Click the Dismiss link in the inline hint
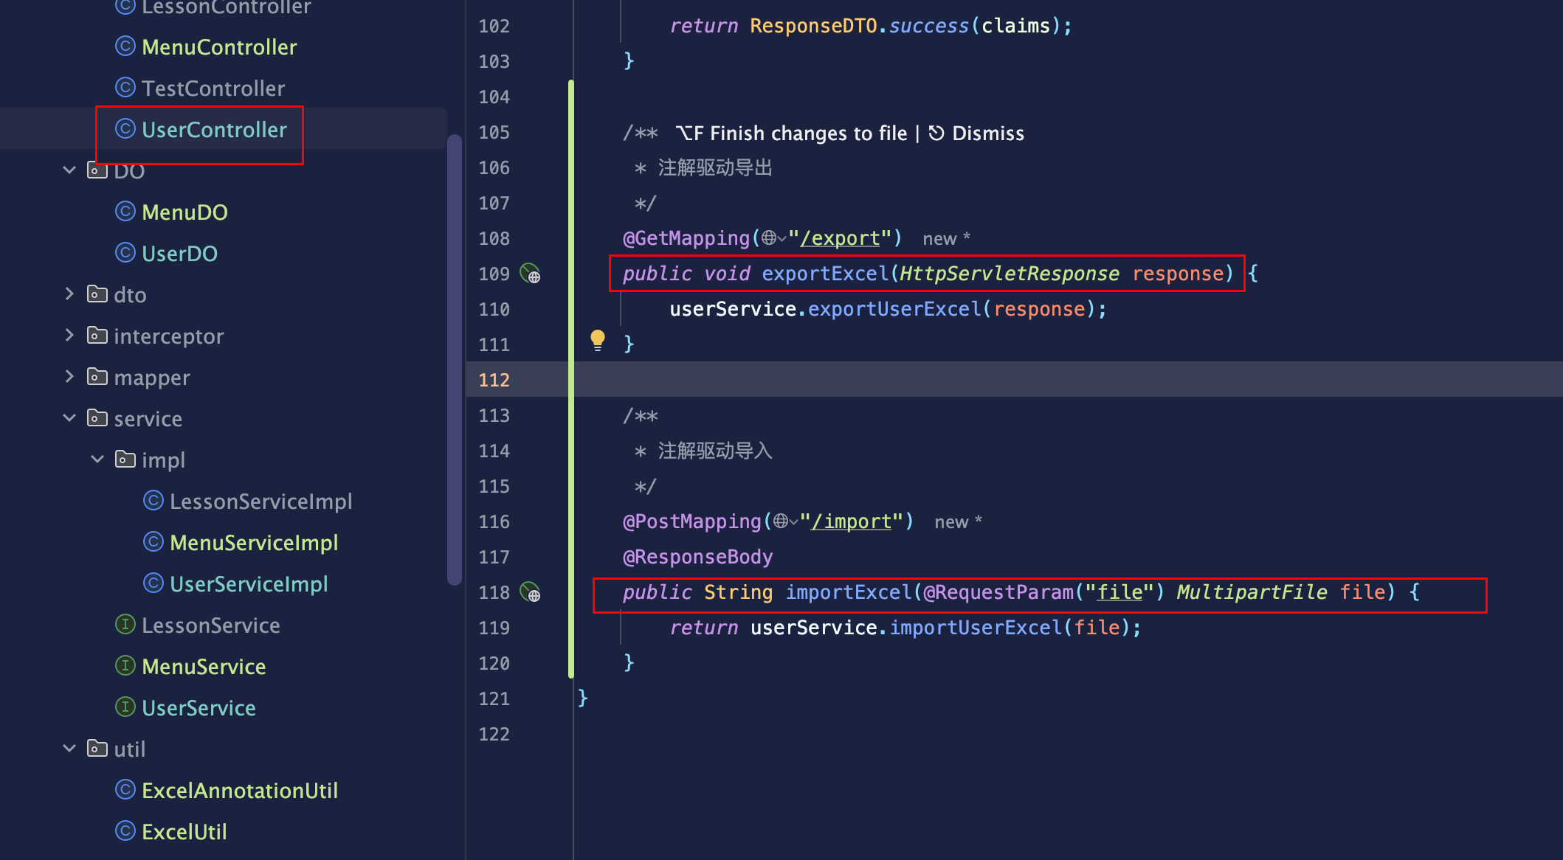 point(987,133)
